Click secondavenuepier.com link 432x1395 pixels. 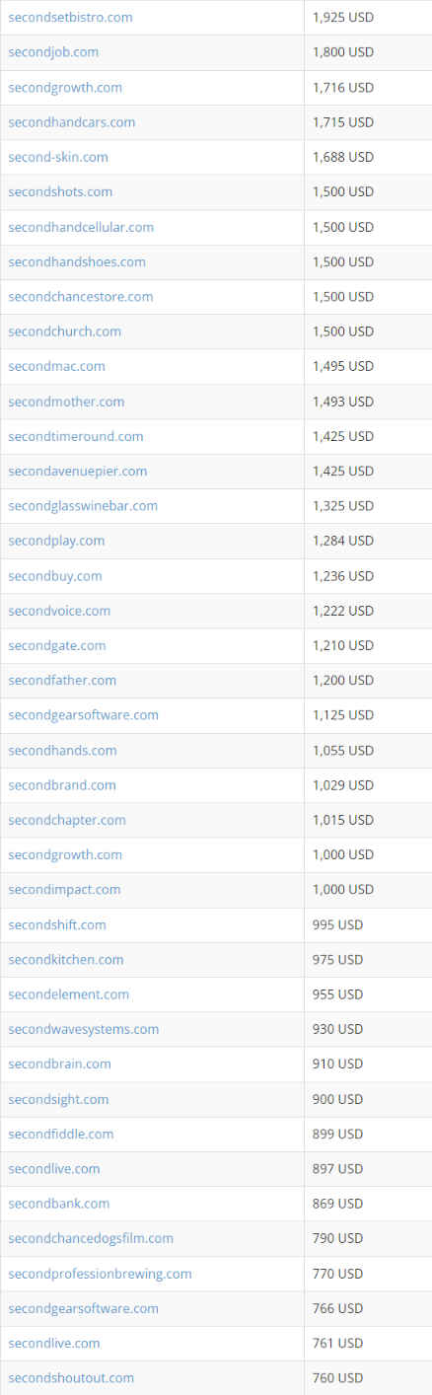pos(78,471)
